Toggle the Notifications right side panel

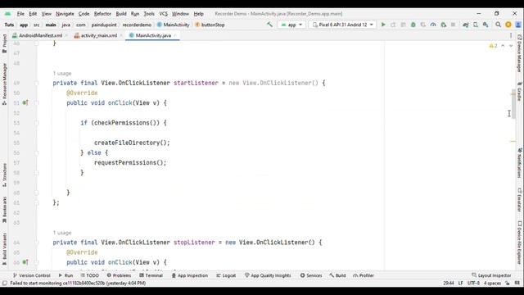[x=519, y=163]
